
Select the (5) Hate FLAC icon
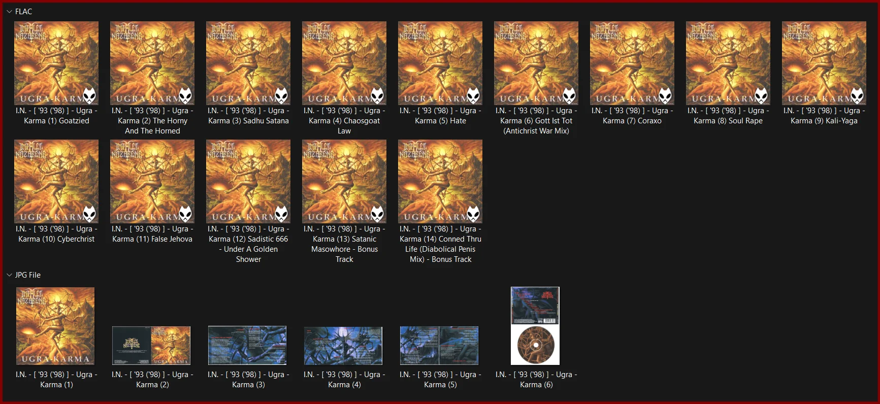[x=440, y=63]
